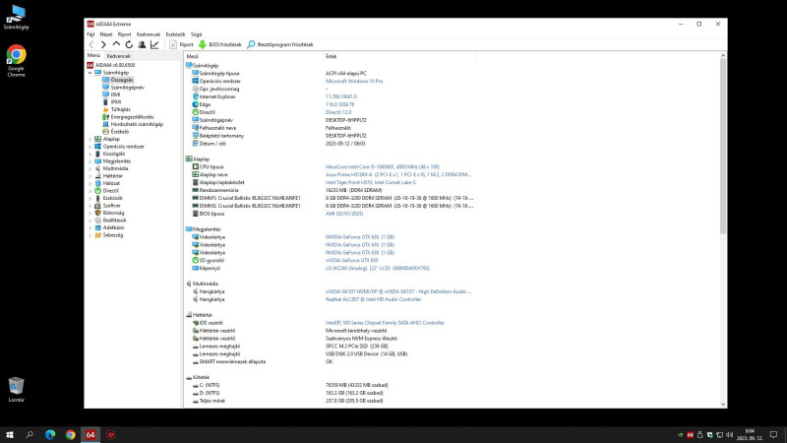
Task: Open the Asus Prime H510M-A motherboard link
Action: (x=398, y=175)
